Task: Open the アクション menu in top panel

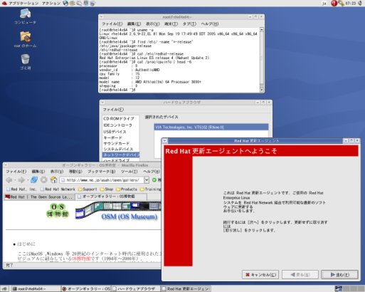Action: 51,4
